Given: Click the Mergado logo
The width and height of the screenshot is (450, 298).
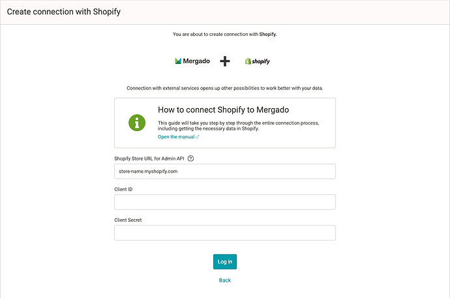Looking at the screenshot, I should point(192,61).
